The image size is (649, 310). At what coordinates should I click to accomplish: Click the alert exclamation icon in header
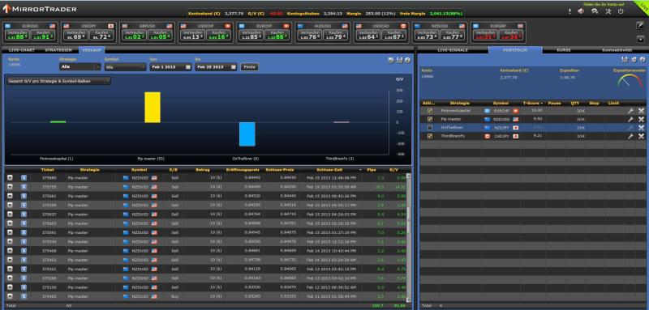pos(570,11)
